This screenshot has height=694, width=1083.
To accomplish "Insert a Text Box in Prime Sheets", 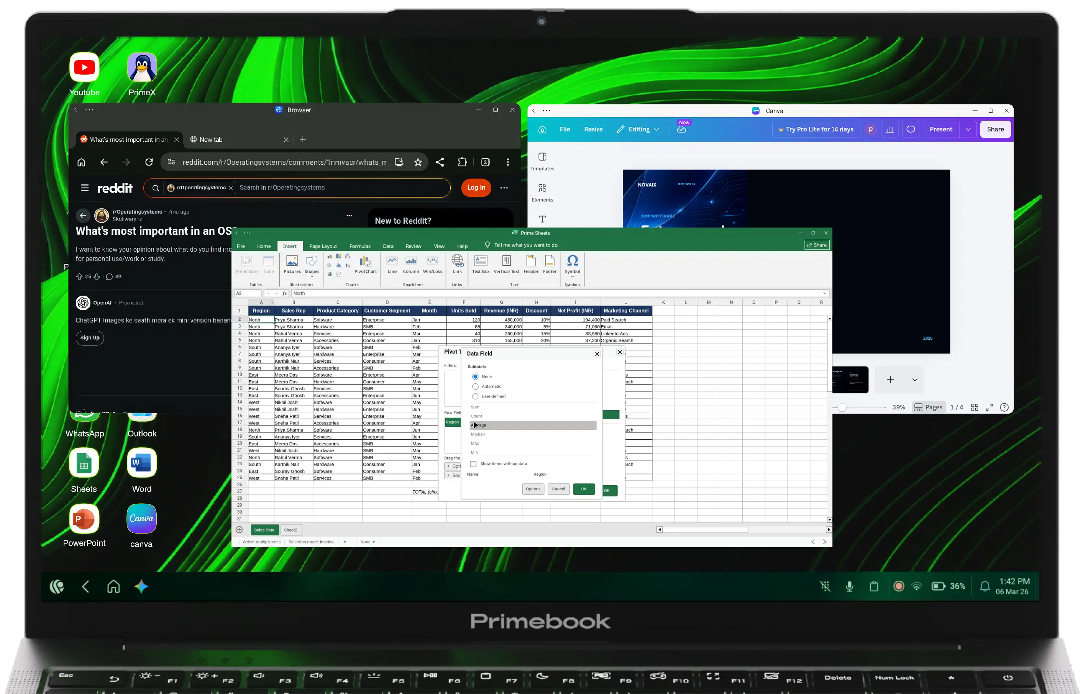I will click(481, 264).
